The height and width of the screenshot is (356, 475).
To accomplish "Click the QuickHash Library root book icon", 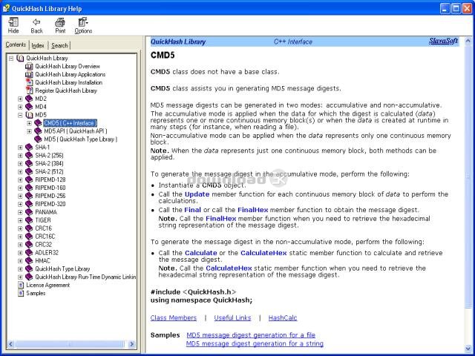I will tap(20, 58).
